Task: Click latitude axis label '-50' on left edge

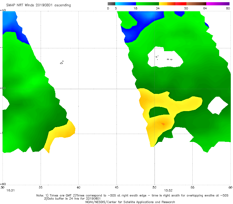Action: [3, 88]
